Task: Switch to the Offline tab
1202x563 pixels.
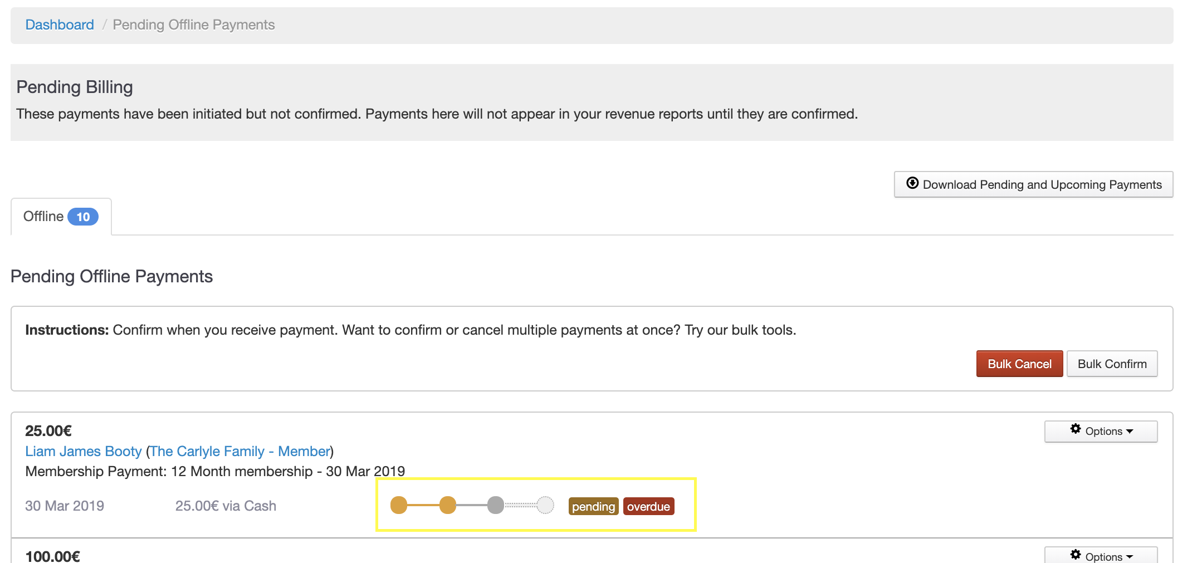Action: click(43, 217)
